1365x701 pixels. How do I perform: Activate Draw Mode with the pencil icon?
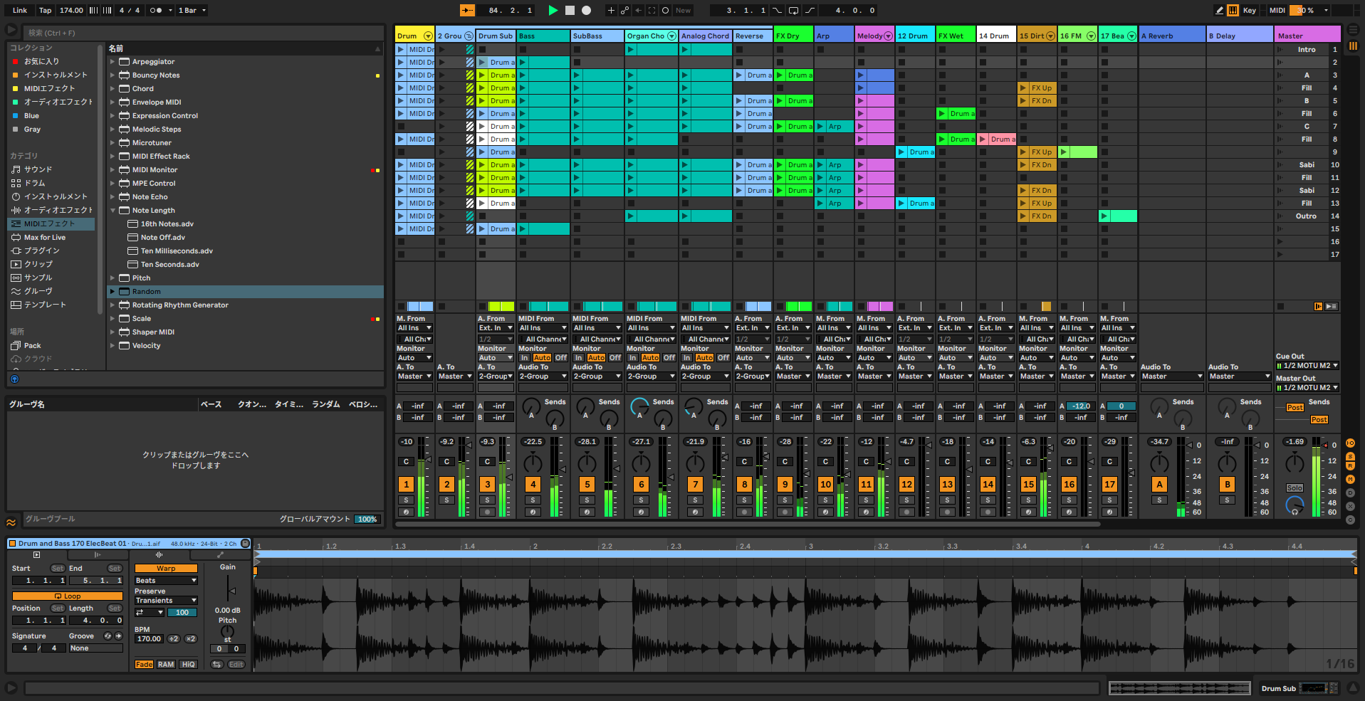point(1219,10)
